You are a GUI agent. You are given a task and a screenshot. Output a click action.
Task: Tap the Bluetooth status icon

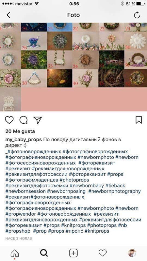(122, 4)
